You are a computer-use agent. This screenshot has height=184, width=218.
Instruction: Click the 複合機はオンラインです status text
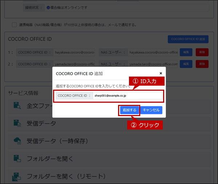[69, 8]
